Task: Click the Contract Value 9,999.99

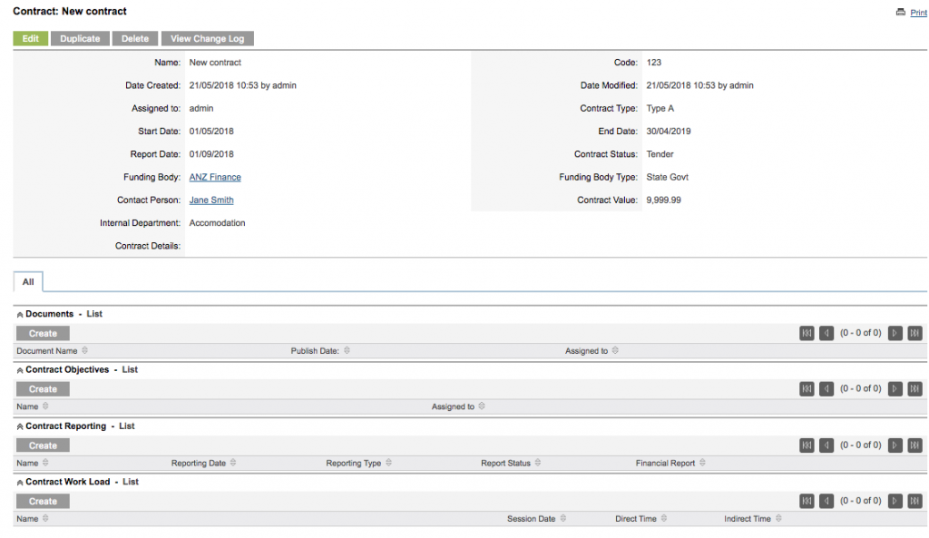Action: point(663,201)
